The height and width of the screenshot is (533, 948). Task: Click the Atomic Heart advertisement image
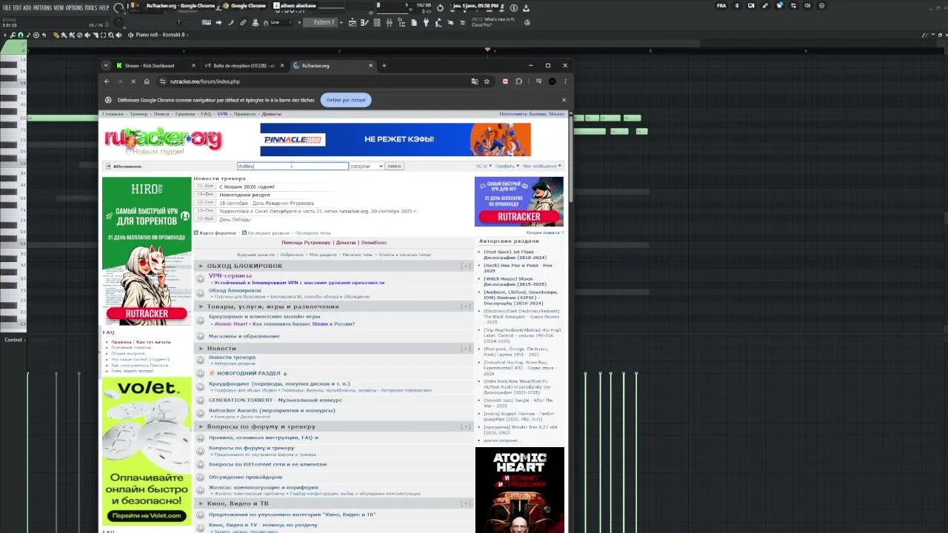click(x=519, y=489)
